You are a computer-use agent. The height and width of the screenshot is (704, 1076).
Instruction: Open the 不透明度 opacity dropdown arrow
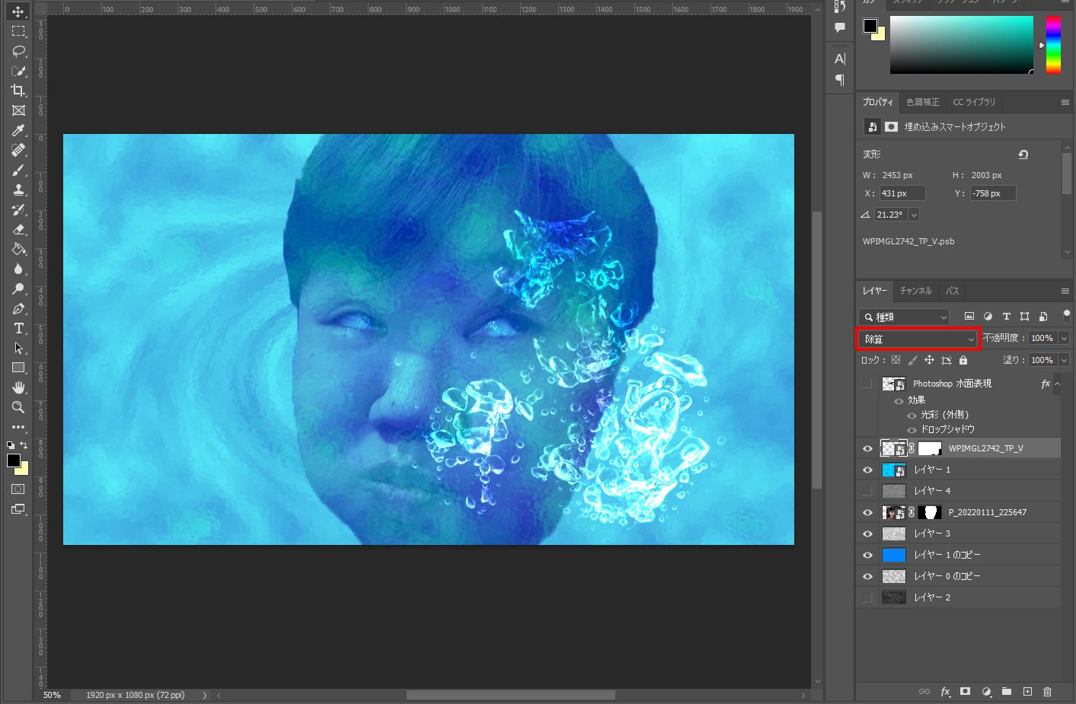pos(1064,338)
